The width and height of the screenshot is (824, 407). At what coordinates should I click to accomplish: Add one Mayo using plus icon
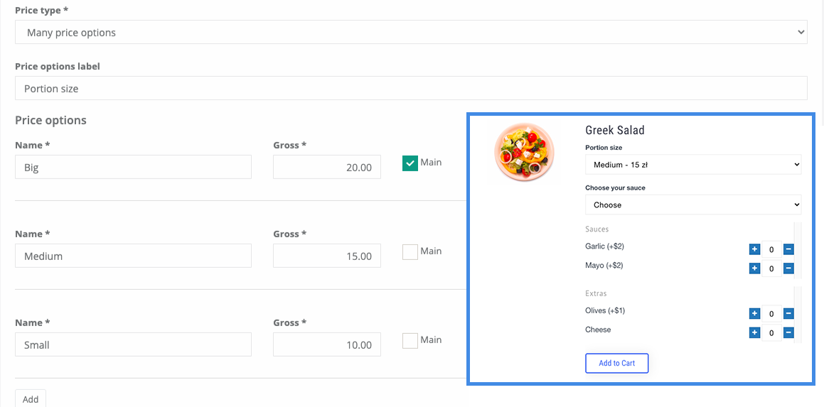(x=754, y=268)
